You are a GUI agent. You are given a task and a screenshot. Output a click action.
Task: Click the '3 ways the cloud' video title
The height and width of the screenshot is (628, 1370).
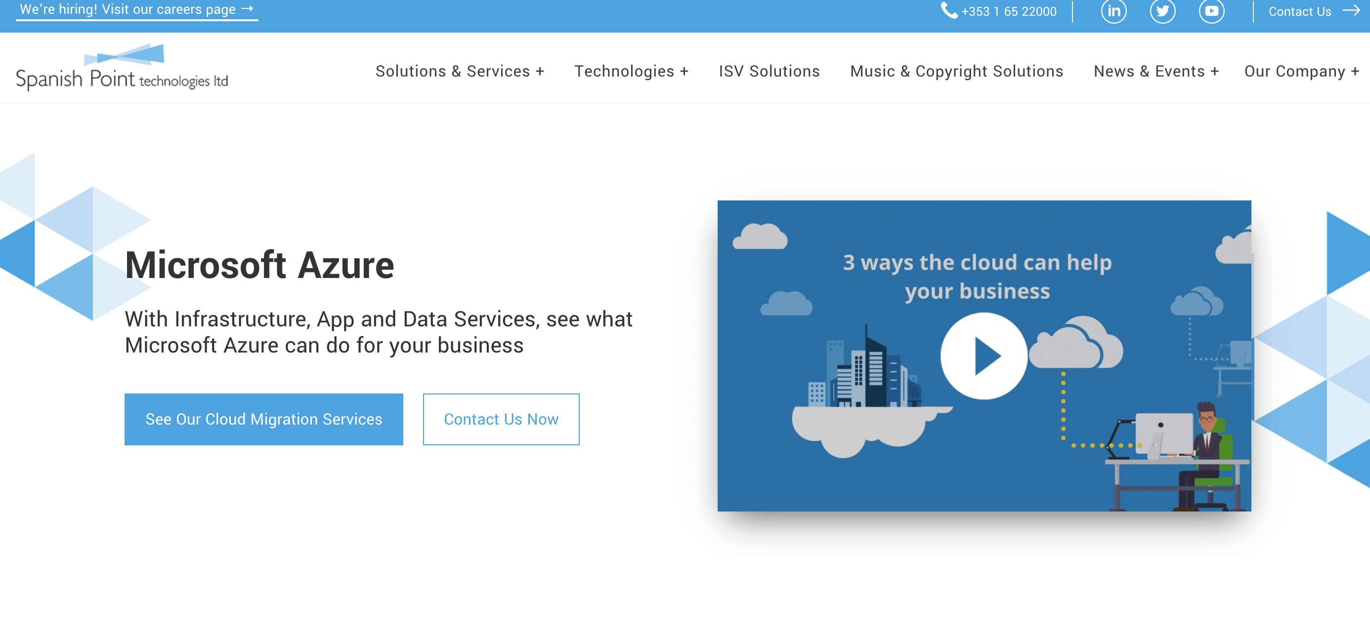point(978,277)
